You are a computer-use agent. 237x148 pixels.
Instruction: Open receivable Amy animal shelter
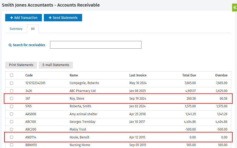(83, 114)
